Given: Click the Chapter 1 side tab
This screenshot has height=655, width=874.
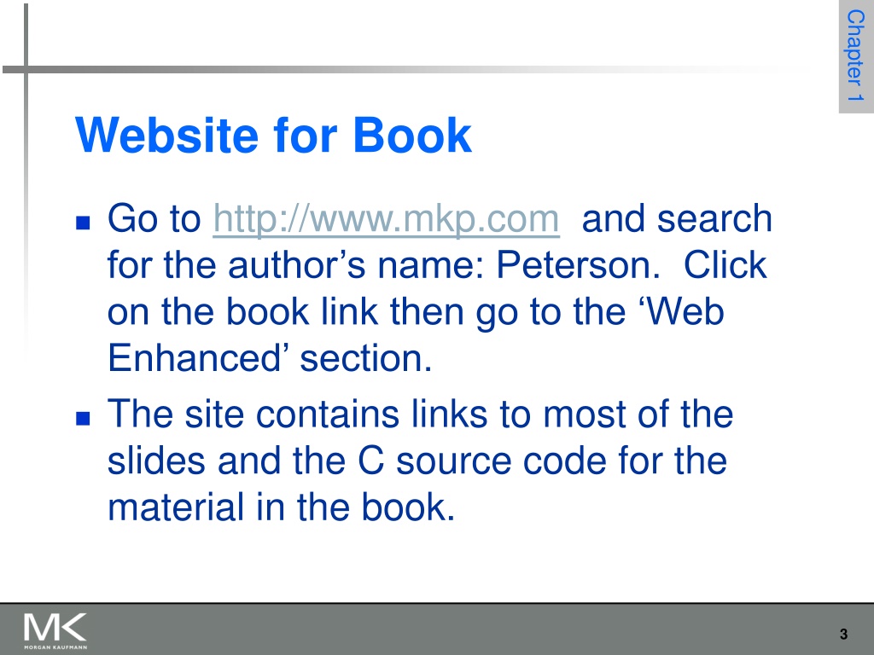Looking at the screenshot, I should click(856, 56).
